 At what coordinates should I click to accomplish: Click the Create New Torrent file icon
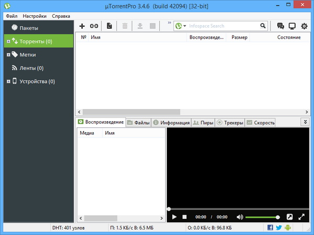pos(109,26)
